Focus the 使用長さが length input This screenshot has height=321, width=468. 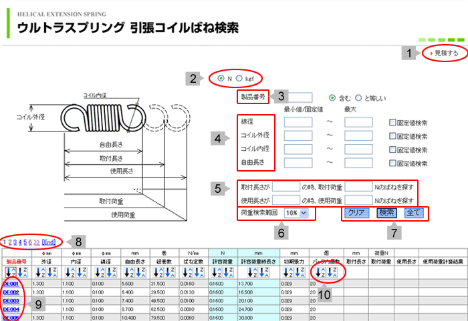click(x=286, y=200)
